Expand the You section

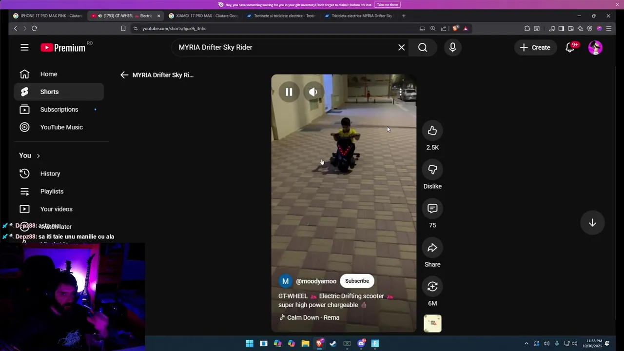pyautogui.click(x=29, y=156)
